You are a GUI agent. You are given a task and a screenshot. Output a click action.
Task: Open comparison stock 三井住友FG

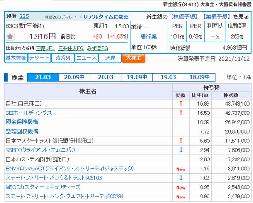(x=71, y=48)
